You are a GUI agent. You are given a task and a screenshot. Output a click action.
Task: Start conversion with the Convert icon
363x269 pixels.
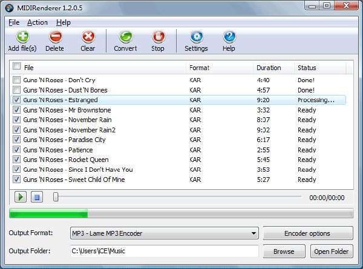point(126,37)
